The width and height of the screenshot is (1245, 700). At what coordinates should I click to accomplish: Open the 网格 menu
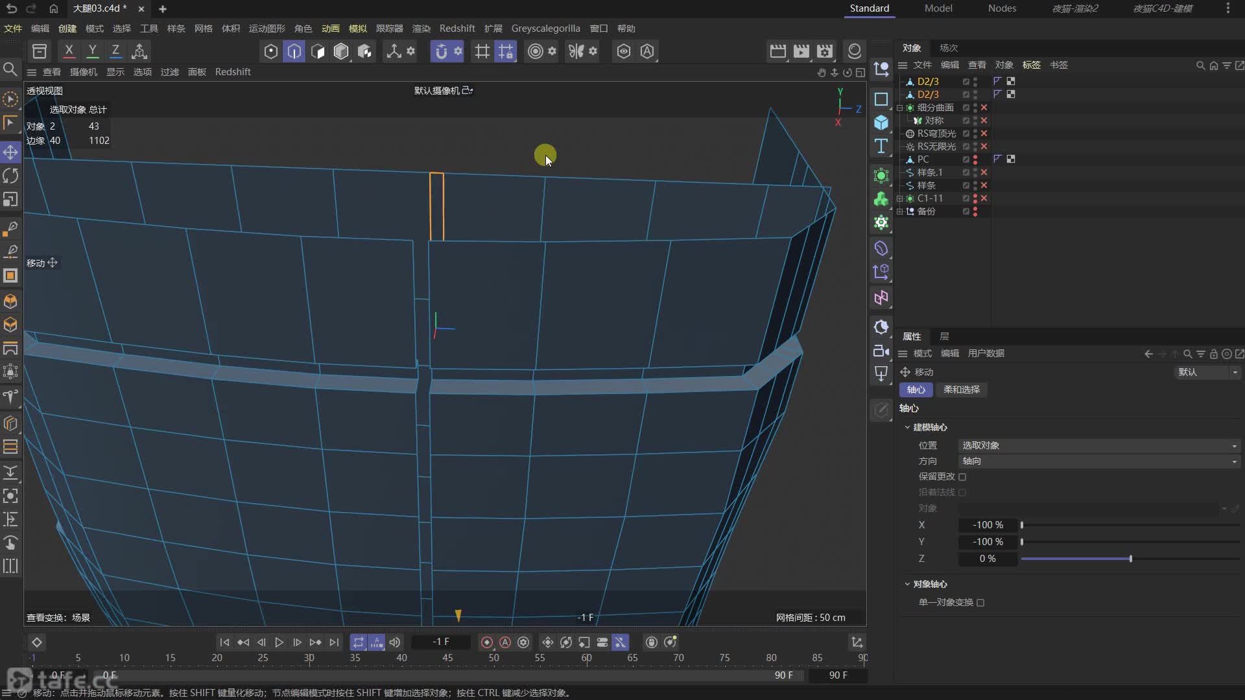click(x=203, y=29)
